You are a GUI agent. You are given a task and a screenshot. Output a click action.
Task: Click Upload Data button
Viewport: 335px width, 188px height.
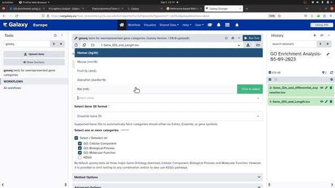34,54
